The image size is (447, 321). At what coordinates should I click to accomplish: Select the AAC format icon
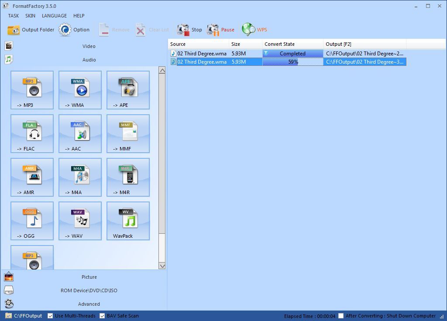(x=80, y=133)
